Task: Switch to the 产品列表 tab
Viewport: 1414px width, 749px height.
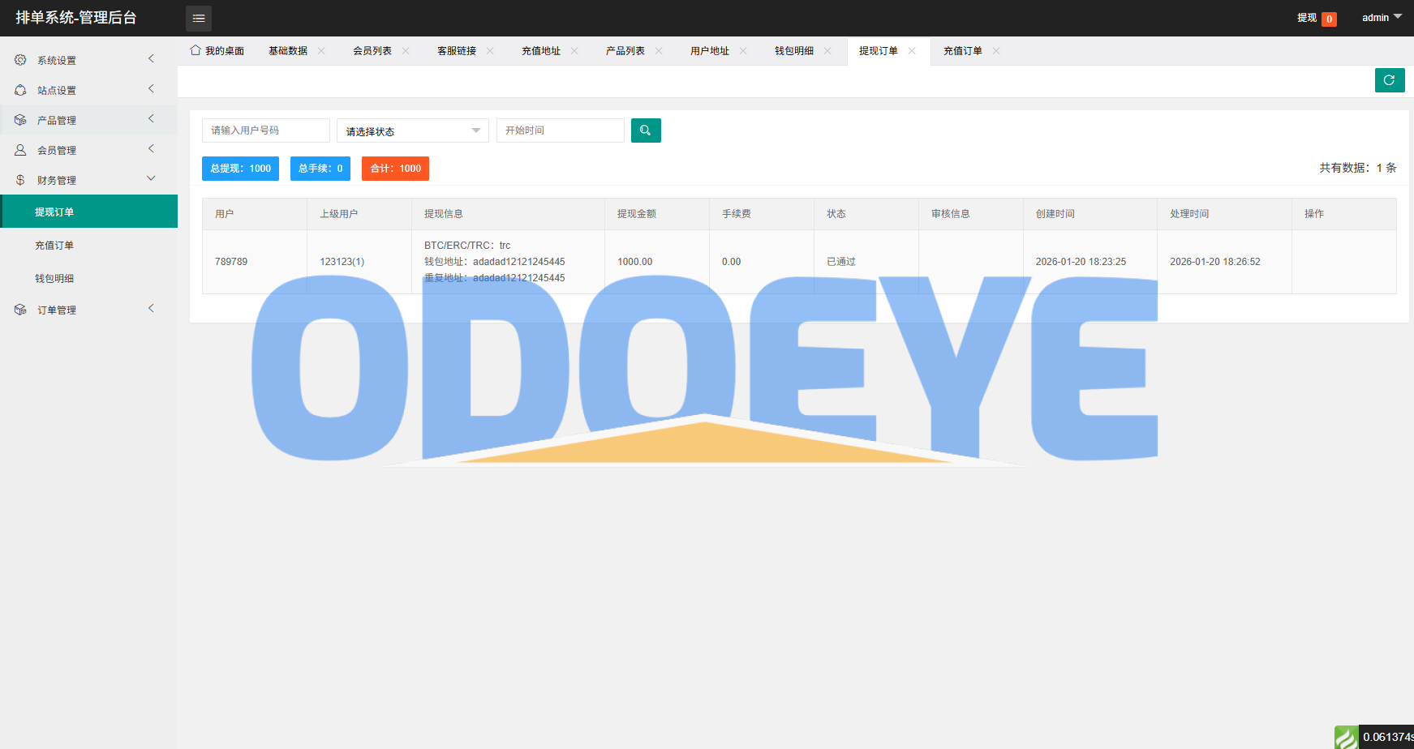Action: point(625,51)
